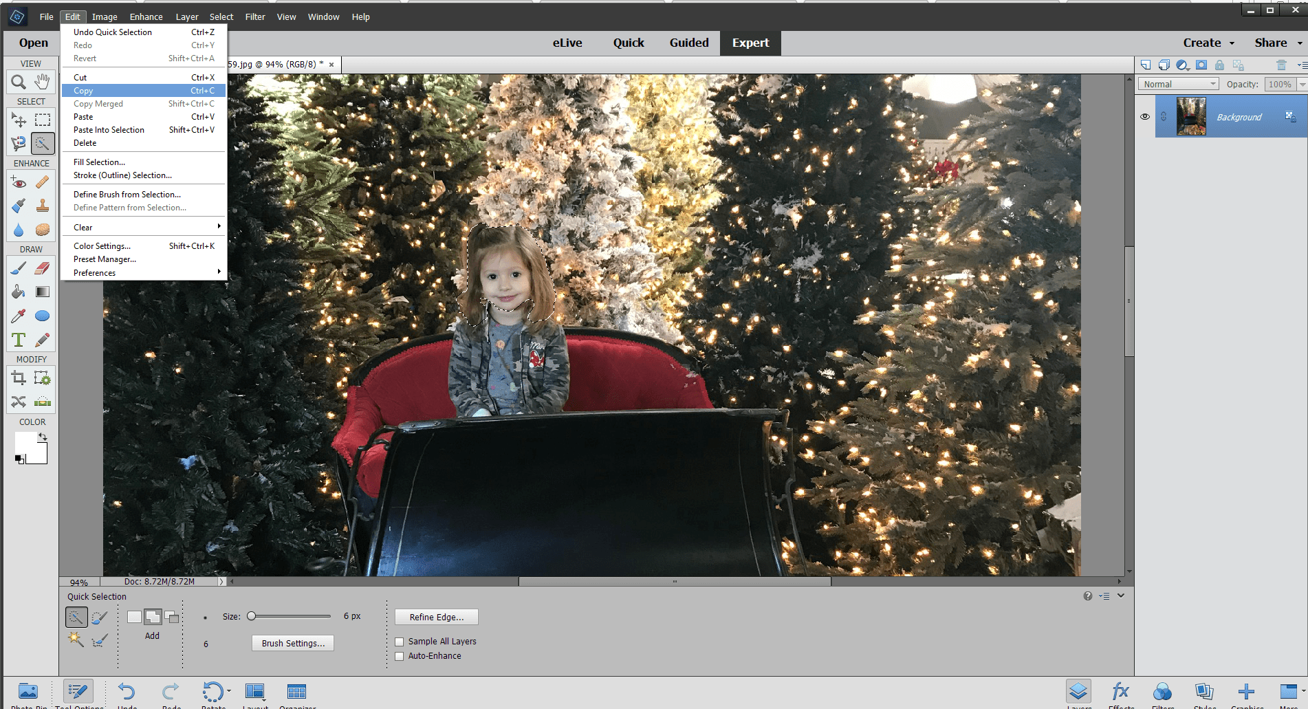Choose the Selection Brush in tool options
The image size is (1308, 709).
click(100, 618)
